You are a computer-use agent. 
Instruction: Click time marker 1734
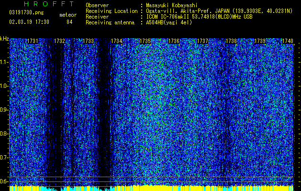(116, 41)
